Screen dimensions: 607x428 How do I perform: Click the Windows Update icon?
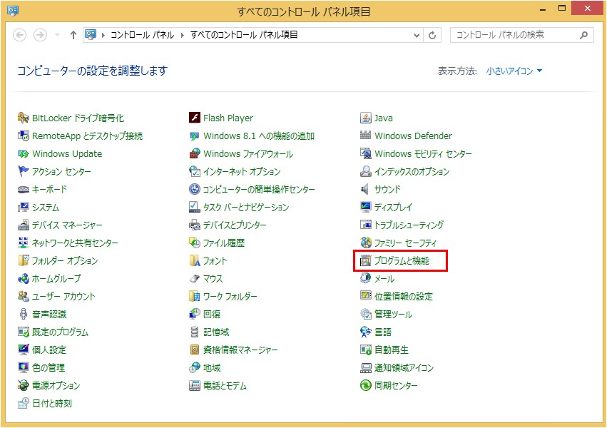[x=24, y=153]
